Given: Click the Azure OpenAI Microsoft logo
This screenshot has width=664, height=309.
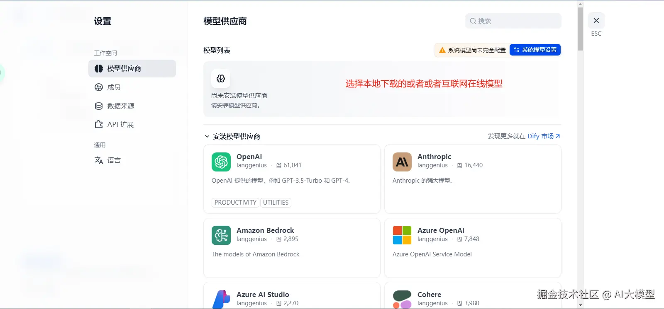Looking at the screenshot, I should [x=402, y=235].
